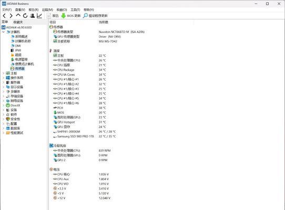
Task: Expand the 存储设备 tree node
Action: tap(3, 96)
